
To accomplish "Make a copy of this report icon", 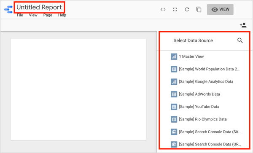I will [x=199, y=10].
